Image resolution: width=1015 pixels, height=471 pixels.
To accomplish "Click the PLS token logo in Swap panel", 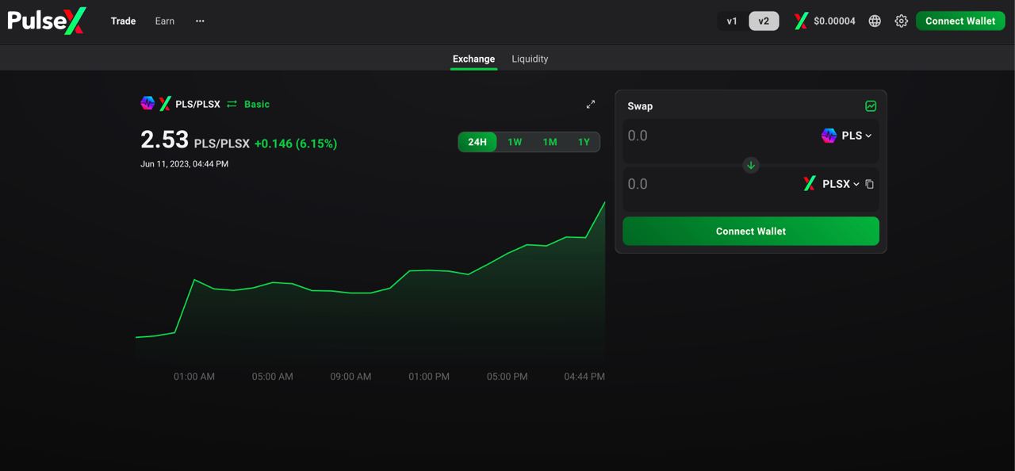I will (829, 136).
